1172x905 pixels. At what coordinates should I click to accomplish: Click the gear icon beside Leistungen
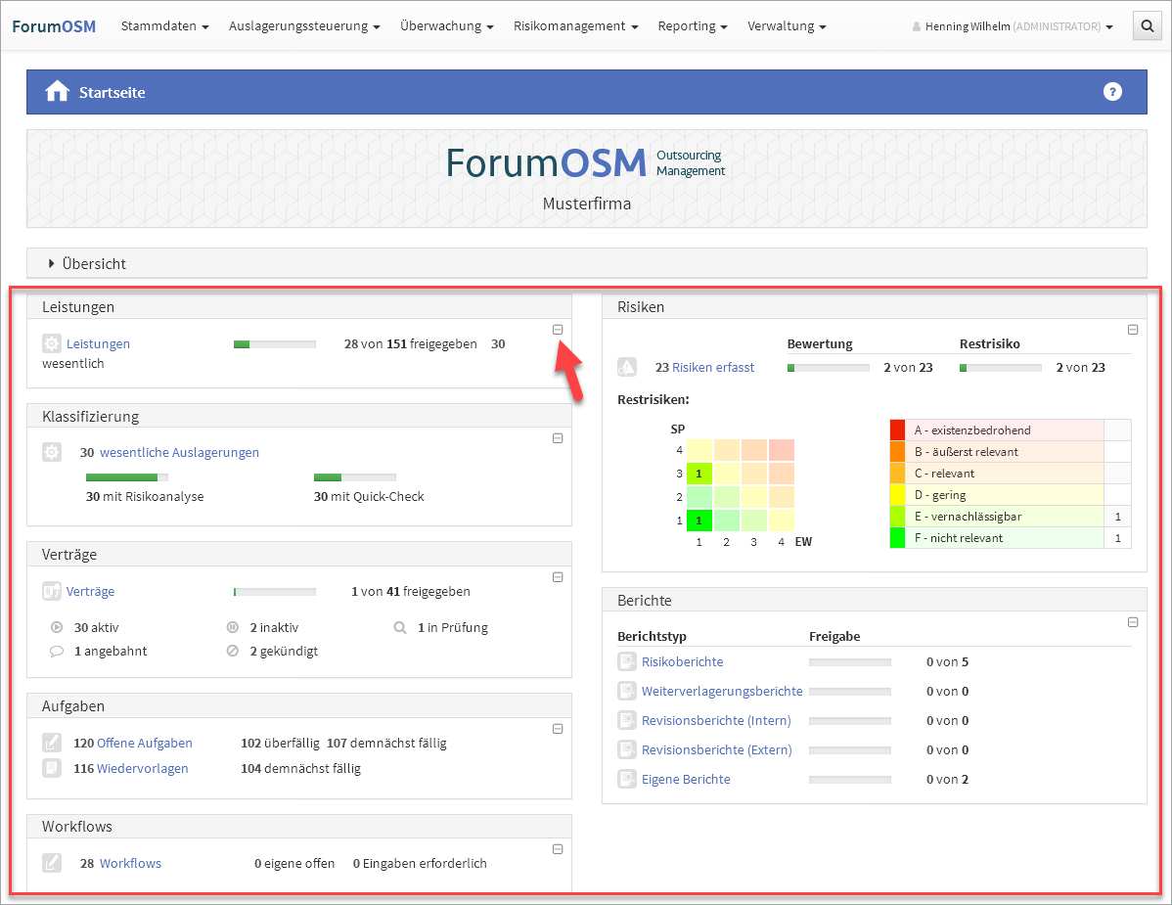click(x=52, y=344)
